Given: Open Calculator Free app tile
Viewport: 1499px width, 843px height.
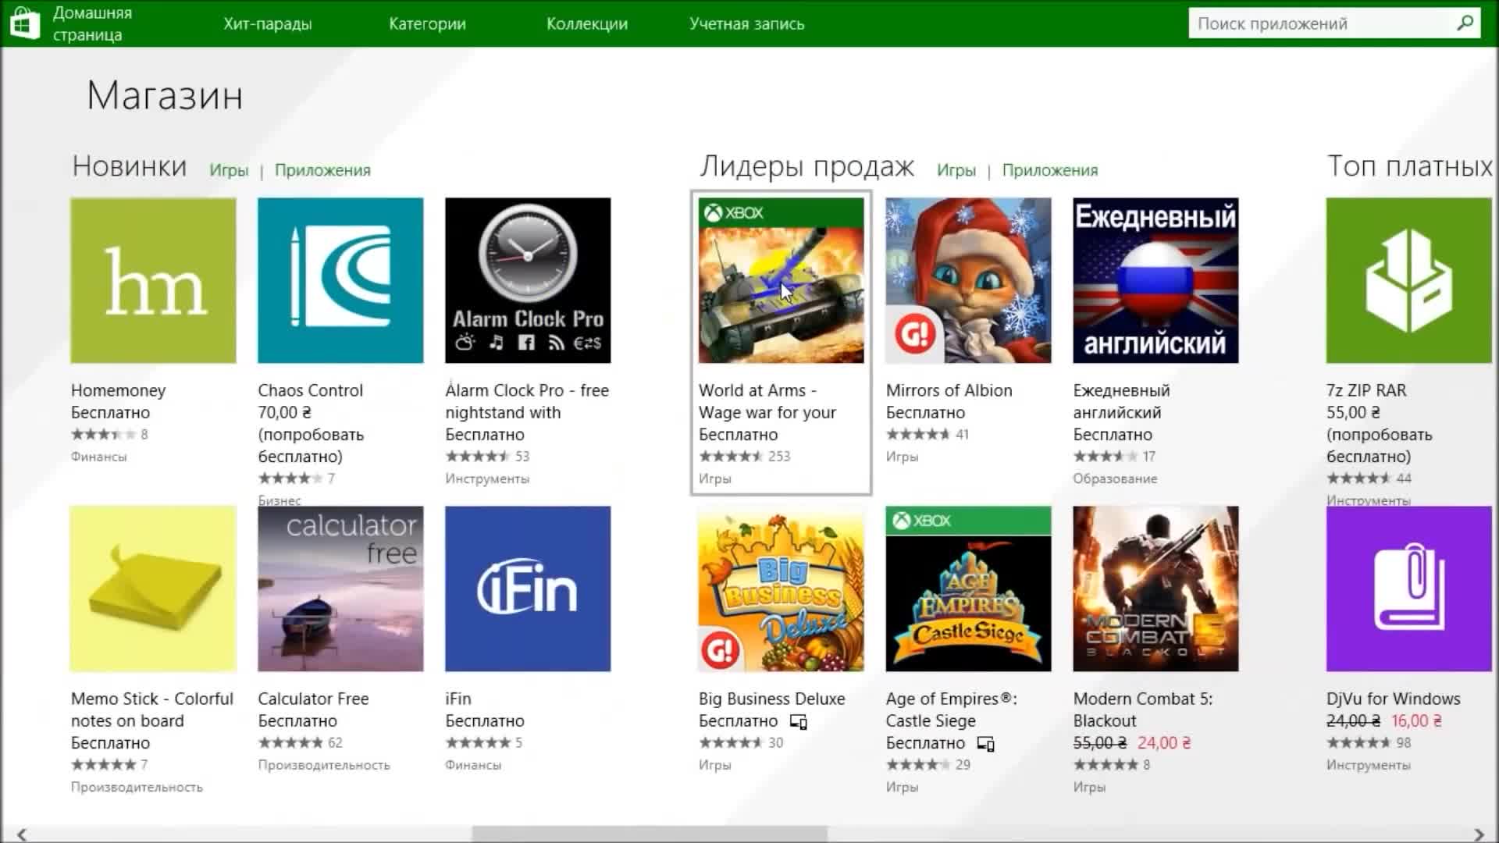Looking at the screenshot, I should [x=340, y=589].
